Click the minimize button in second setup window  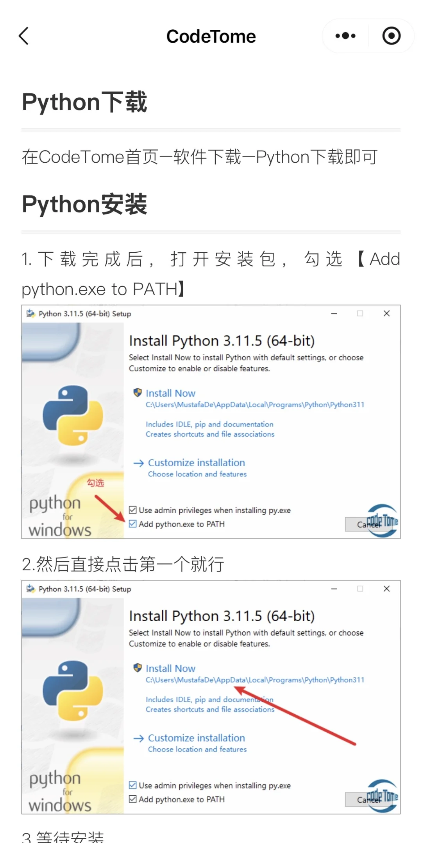(334, 589)
